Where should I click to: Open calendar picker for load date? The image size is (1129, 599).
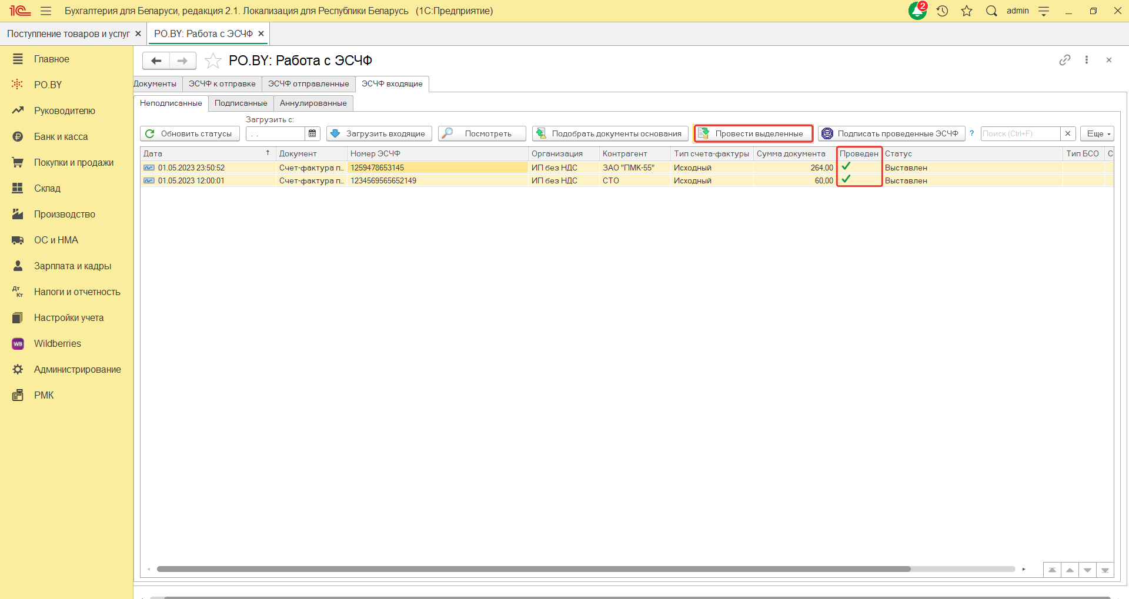click(x=312, y=133)
